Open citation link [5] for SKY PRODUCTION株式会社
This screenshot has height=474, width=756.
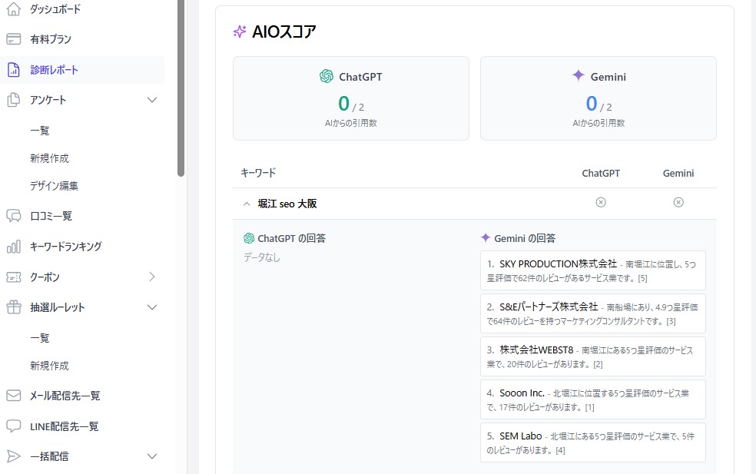tap(645, 277)
